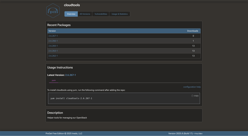Click the cloudtools package title
The height and width of the screenshot is (136, 248).
(x=72, y=5)
